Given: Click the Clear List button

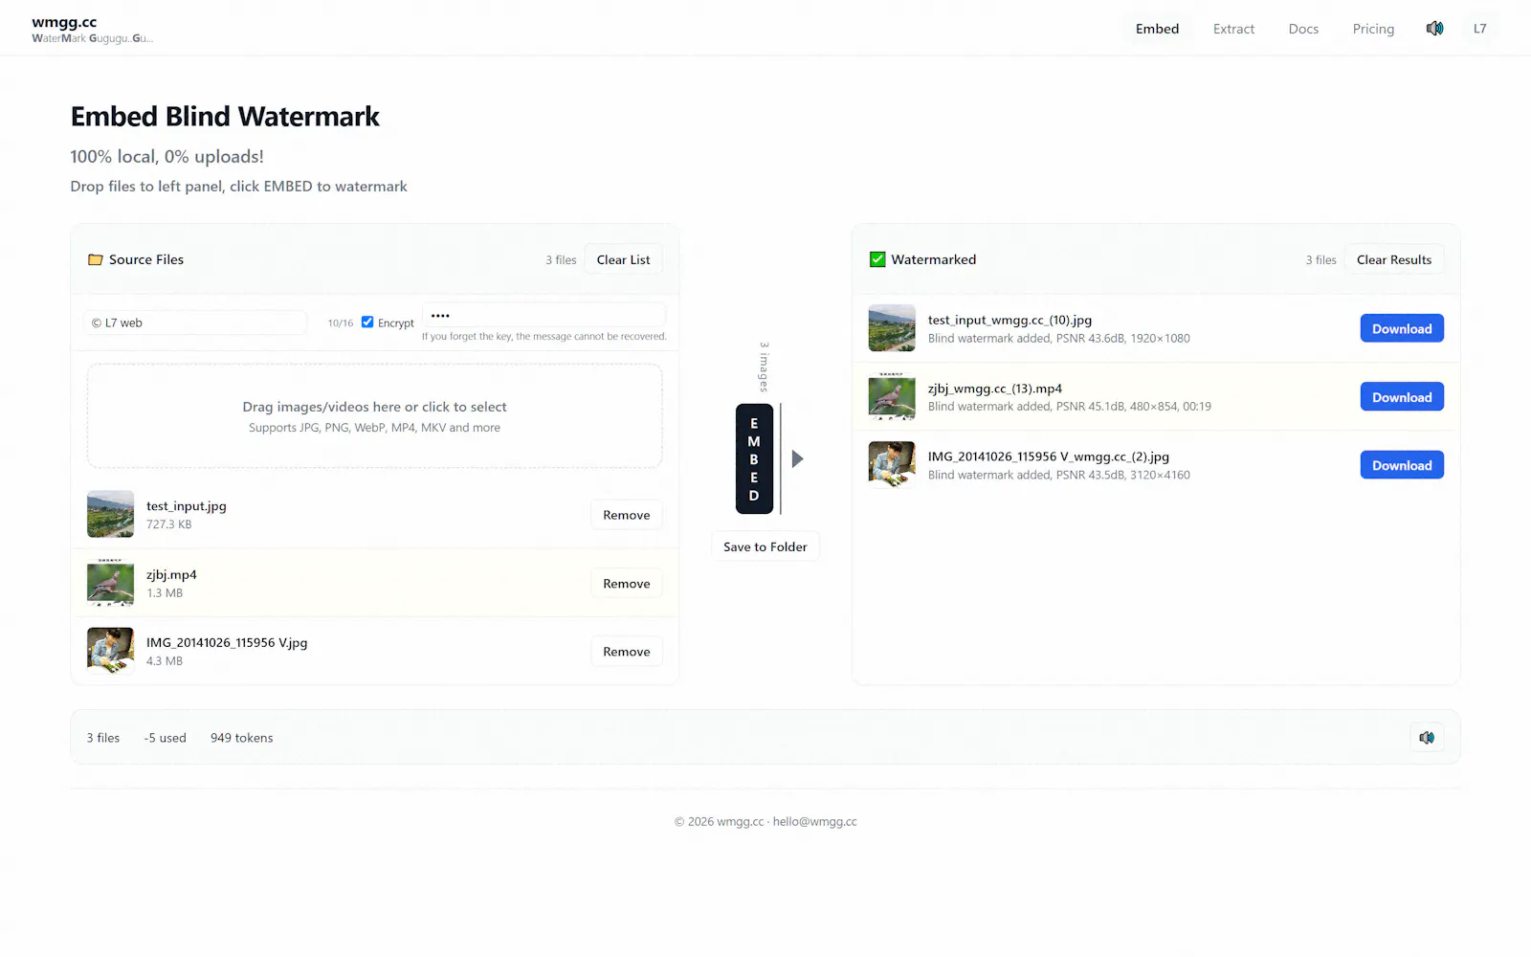Looking at the screenshot, I should (623, 259).
